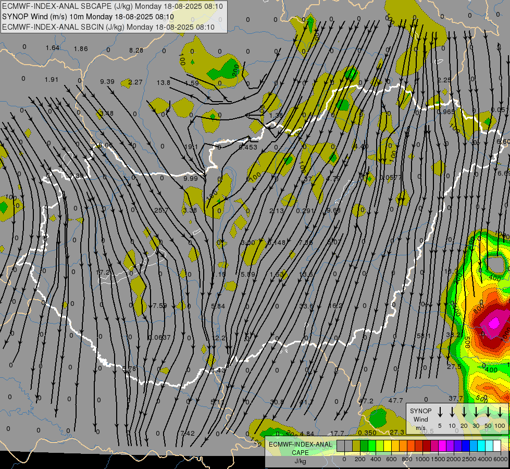Image resolution: width=510 pixels, height=469 pixels.
Task: Click the station value 0.453
Action: pyautogui.click(x=248, y=147)
